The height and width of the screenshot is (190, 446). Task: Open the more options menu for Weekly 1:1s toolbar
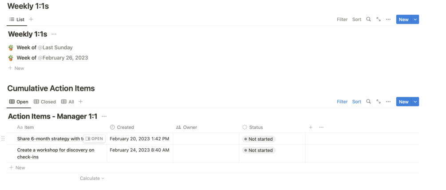pyautogui.click(x=388, y=20)
